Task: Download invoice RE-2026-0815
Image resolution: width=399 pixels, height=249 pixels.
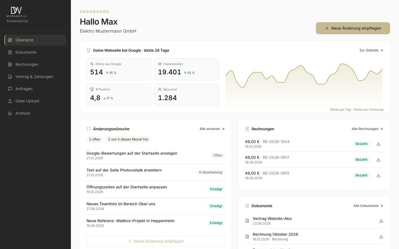Action: coord(378,175)
